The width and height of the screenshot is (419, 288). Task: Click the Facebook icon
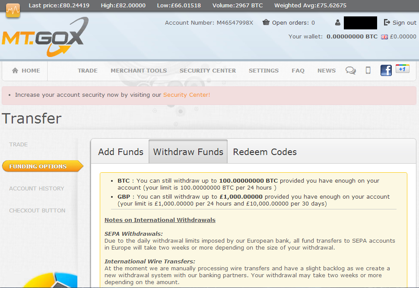point(386,70)
